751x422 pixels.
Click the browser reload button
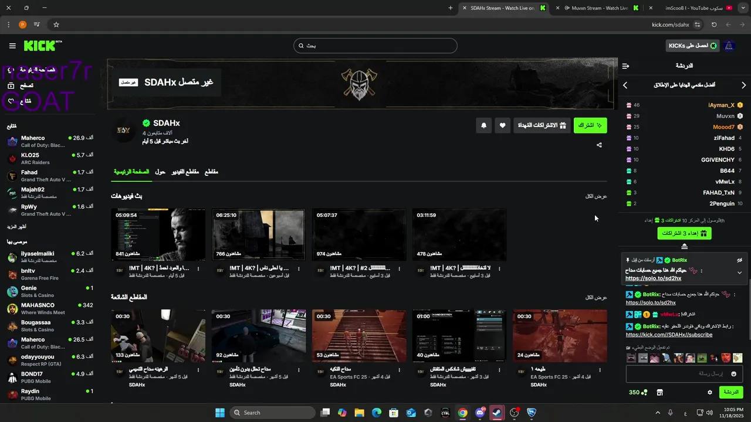coord(714,25)
